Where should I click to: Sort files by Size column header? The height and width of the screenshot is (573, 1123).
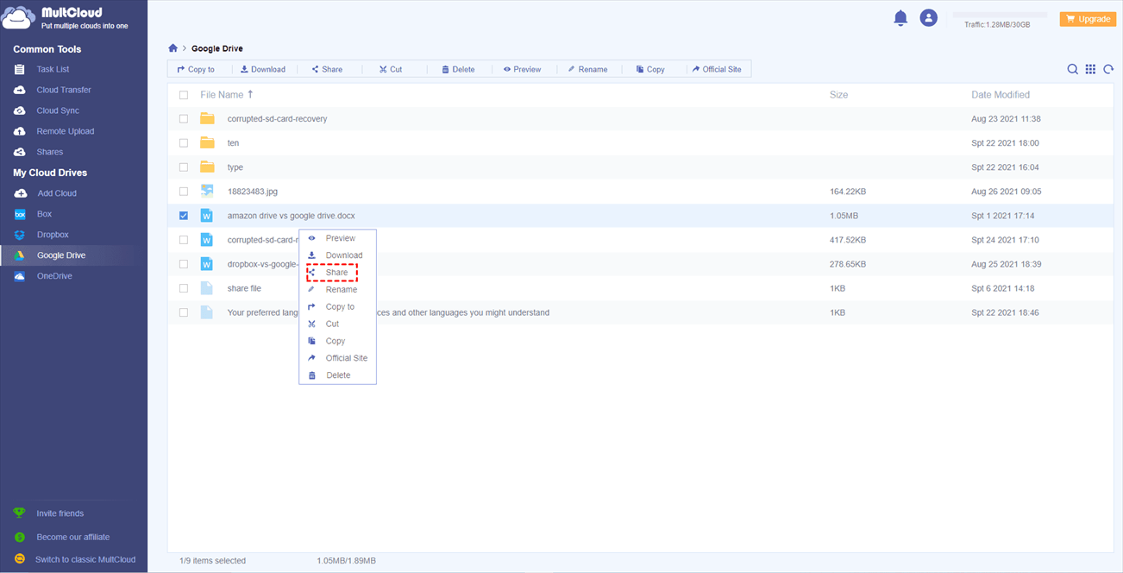click(x=838, y=95)
